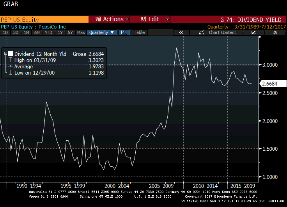Select the 5Y time range
Screen dimensions: 287x207
70,33
